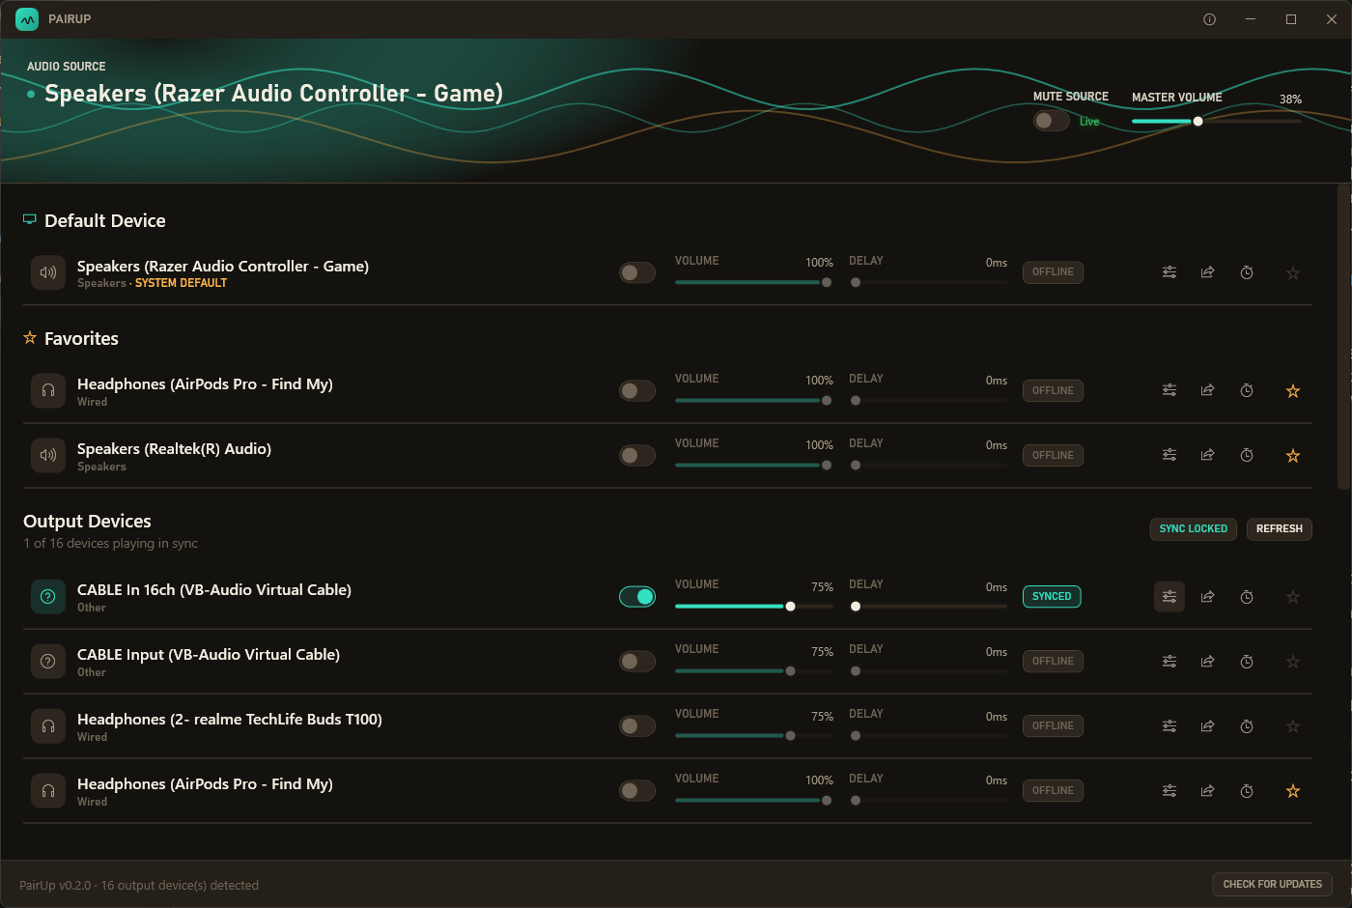This screenshot has height=908, width=1352.
Task: Open sliders settings icon for CABLE Input row
Action: click(1169, 662)
